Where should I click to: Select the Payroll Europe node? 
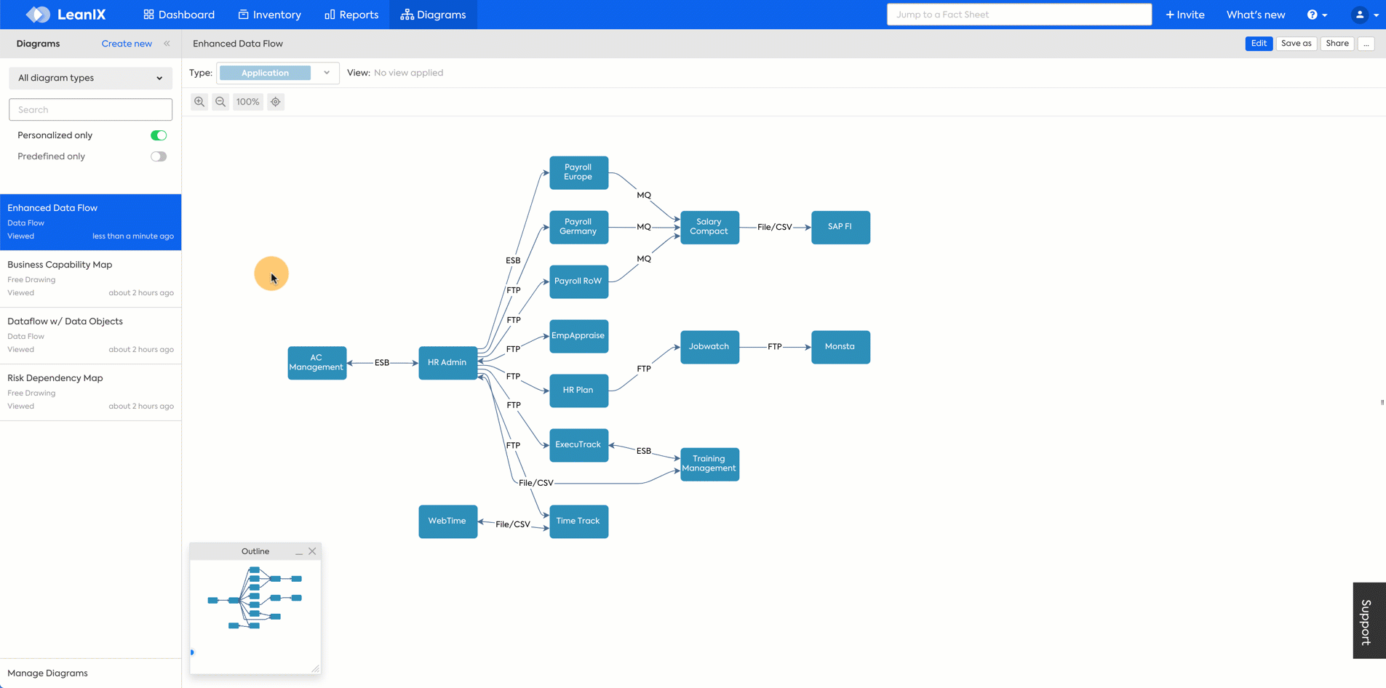tap(578, 172)
